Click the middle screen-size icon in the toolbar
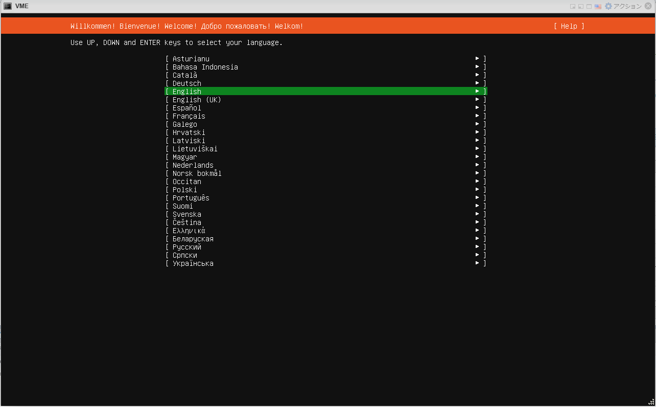 [x=581, y=6]
